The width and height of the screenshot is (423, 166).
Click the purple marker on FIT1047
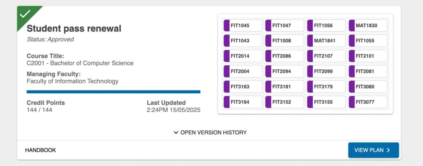tap(268, 26)
